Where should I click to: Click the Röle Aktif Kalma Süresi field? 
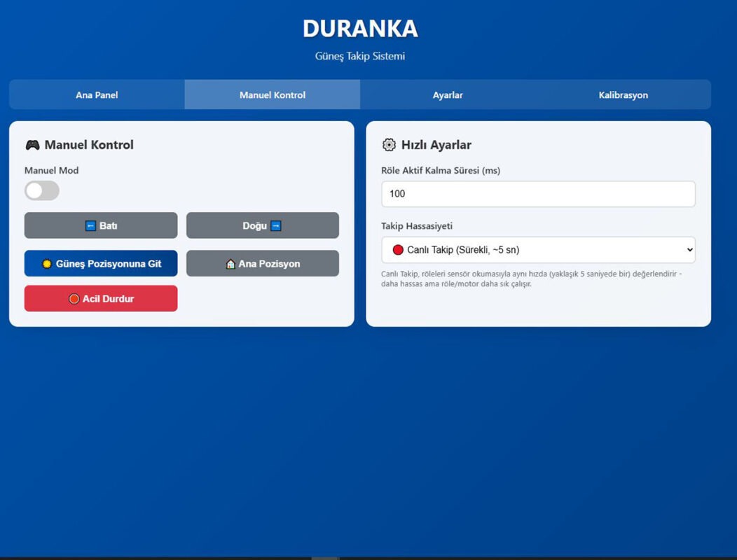tap(538, 194)
